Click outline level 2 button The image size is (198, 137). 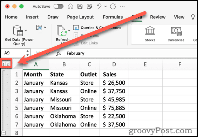coord(8,64)
